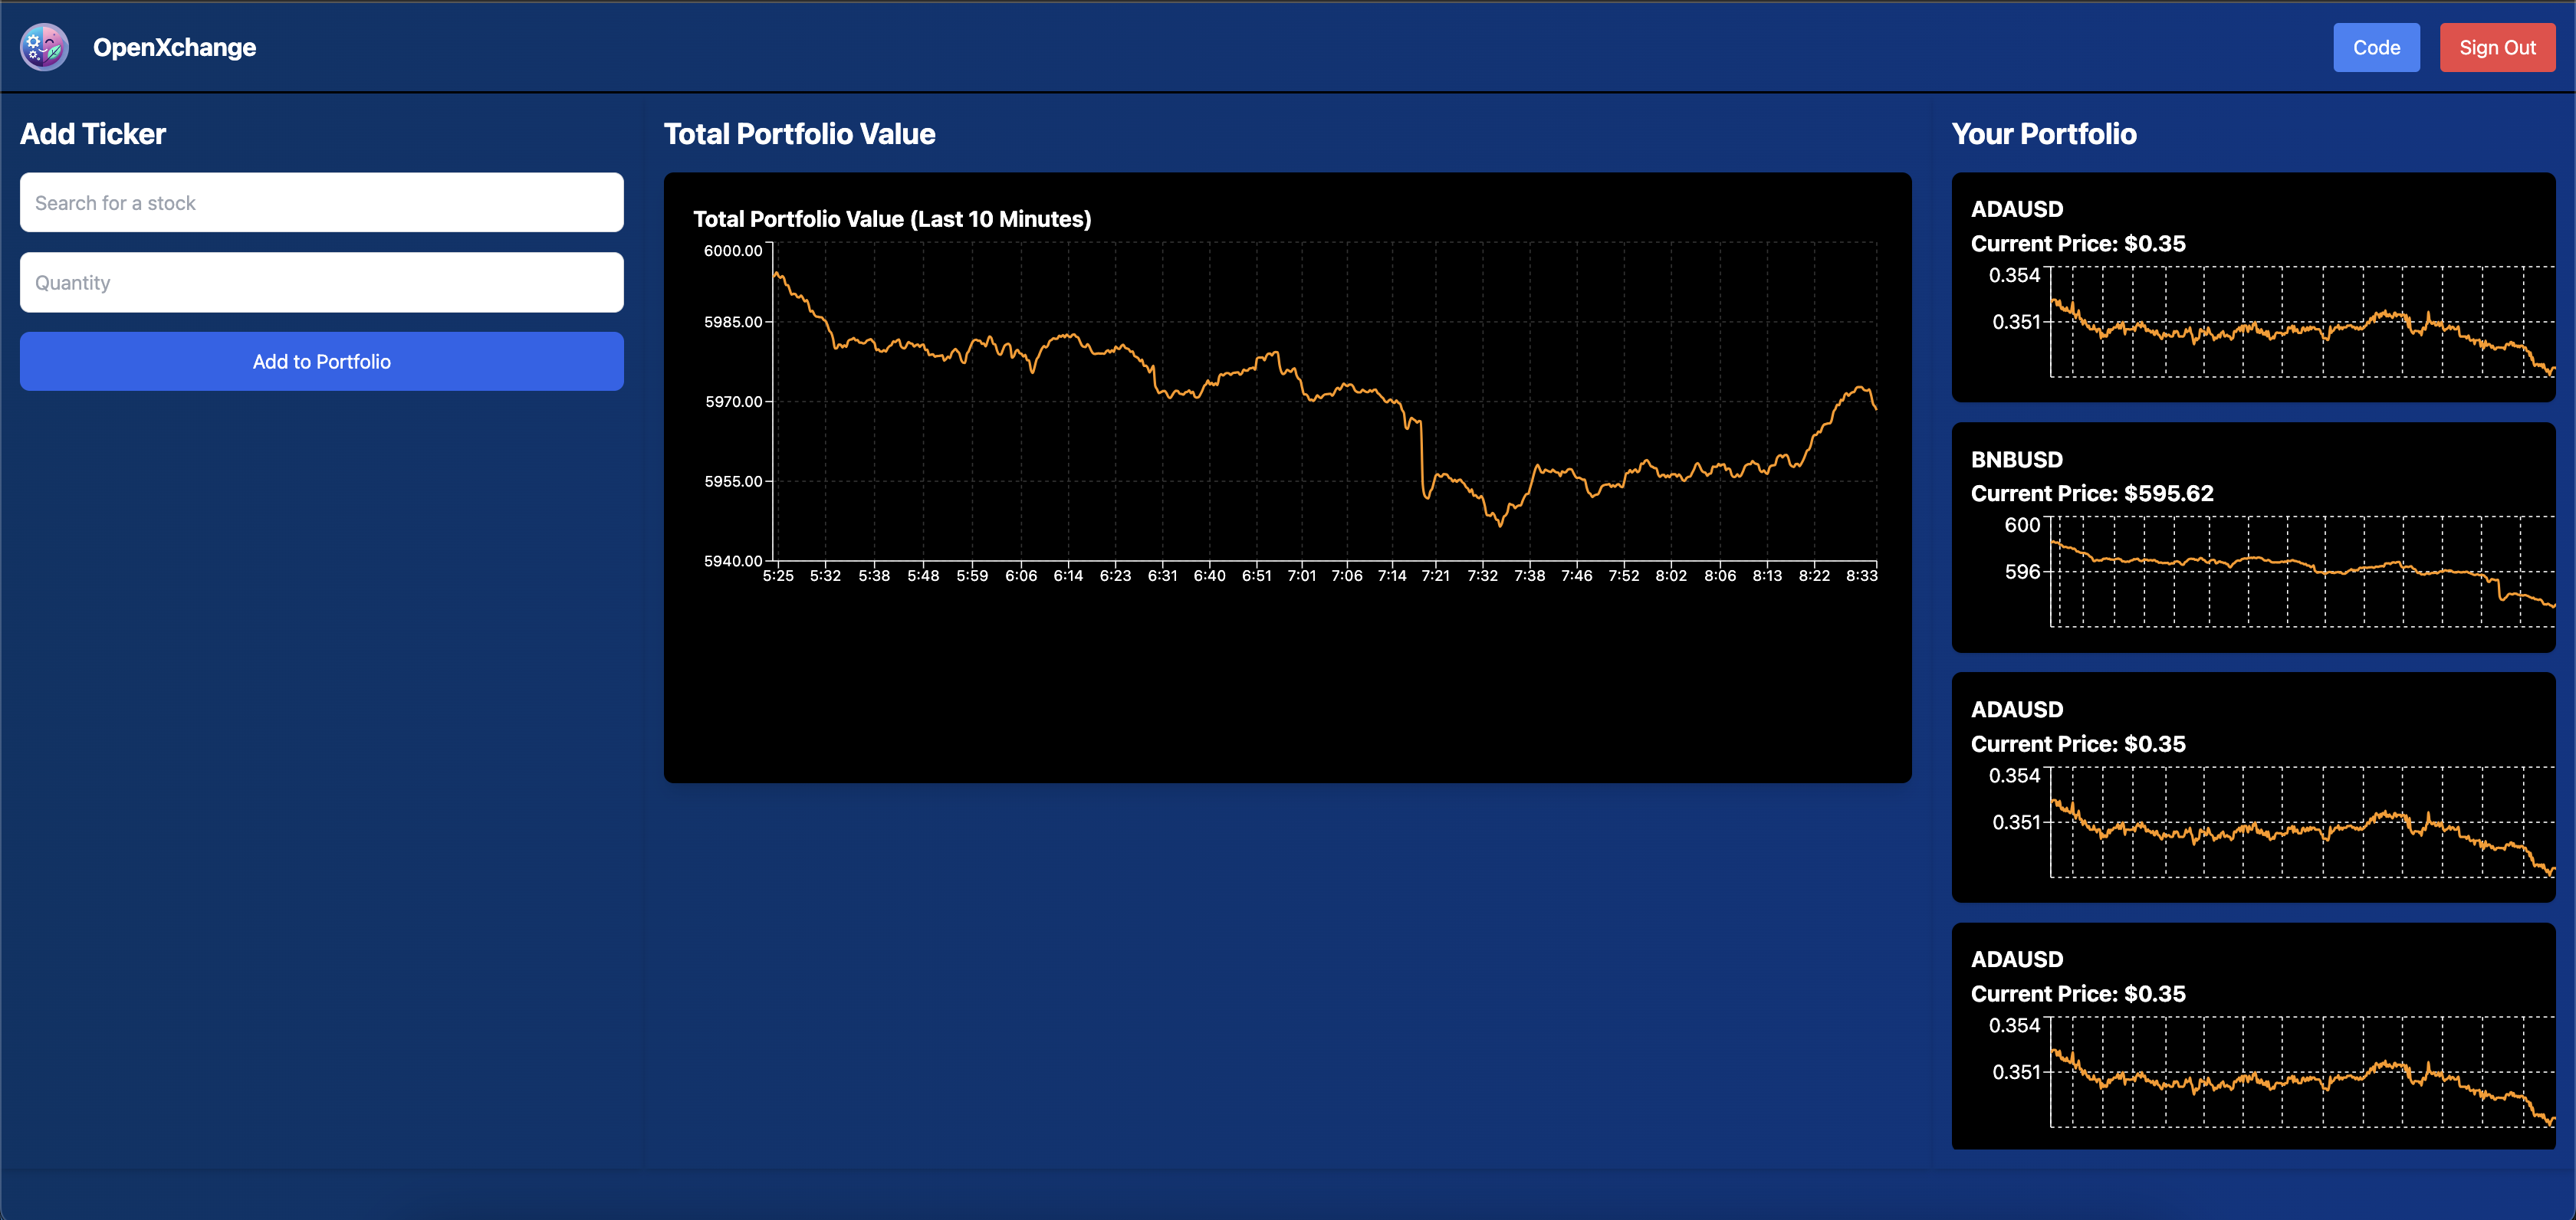Click the 7:21 time label on chart

1435,576
